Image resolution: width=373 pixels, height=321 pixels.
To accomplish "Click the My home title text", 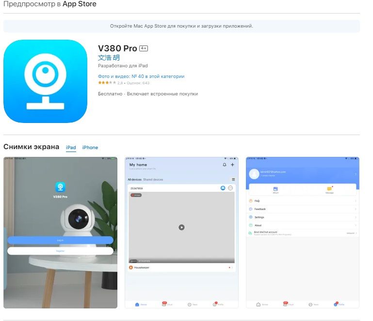I will pos(138,165).
